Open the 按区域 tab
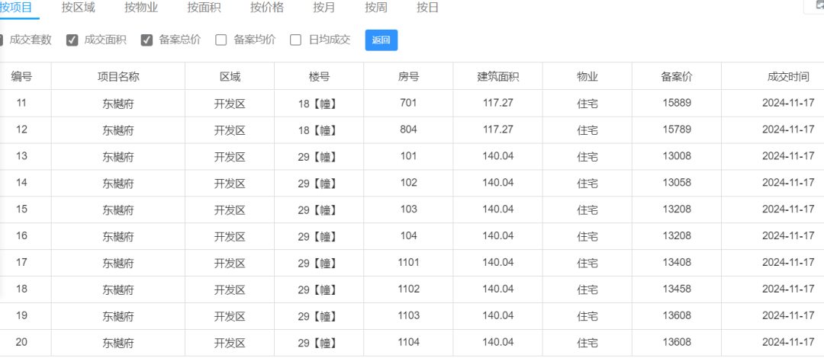The image size is (824, 358). click(x=79, y=8)
